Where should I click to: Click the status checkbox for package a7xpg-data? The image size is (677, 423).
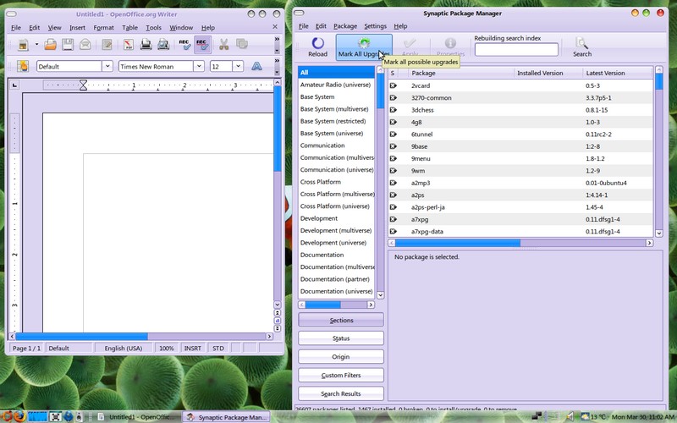tap(393, 231)
